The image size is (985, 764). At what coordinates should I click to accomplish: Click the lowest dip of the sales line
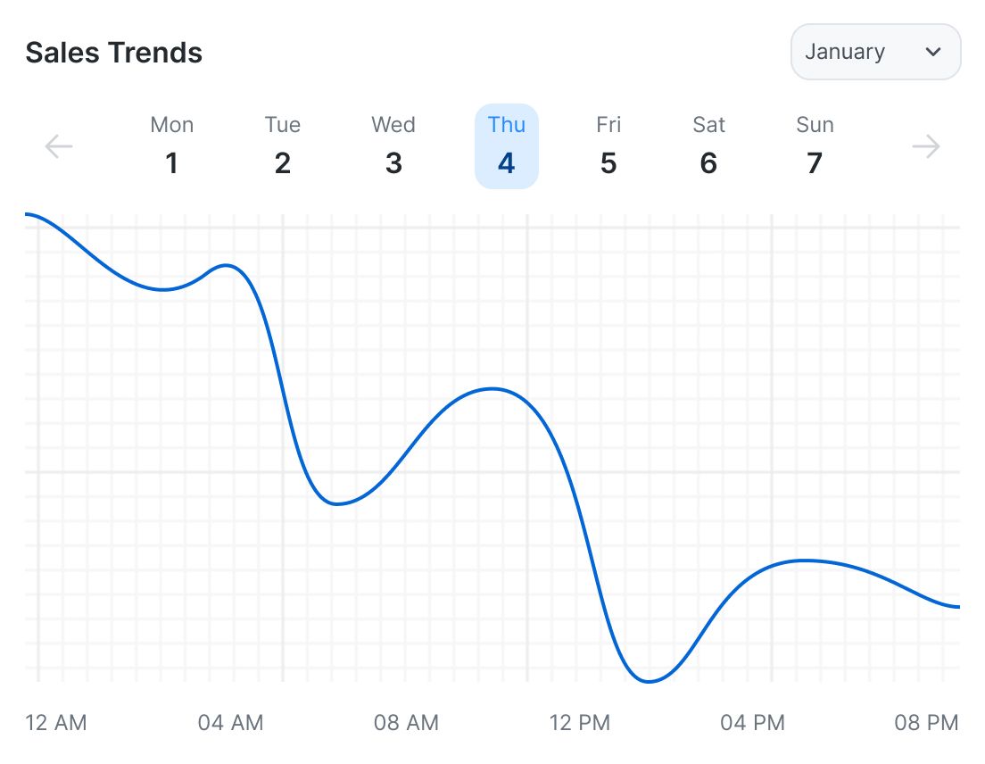click(650, 682)
